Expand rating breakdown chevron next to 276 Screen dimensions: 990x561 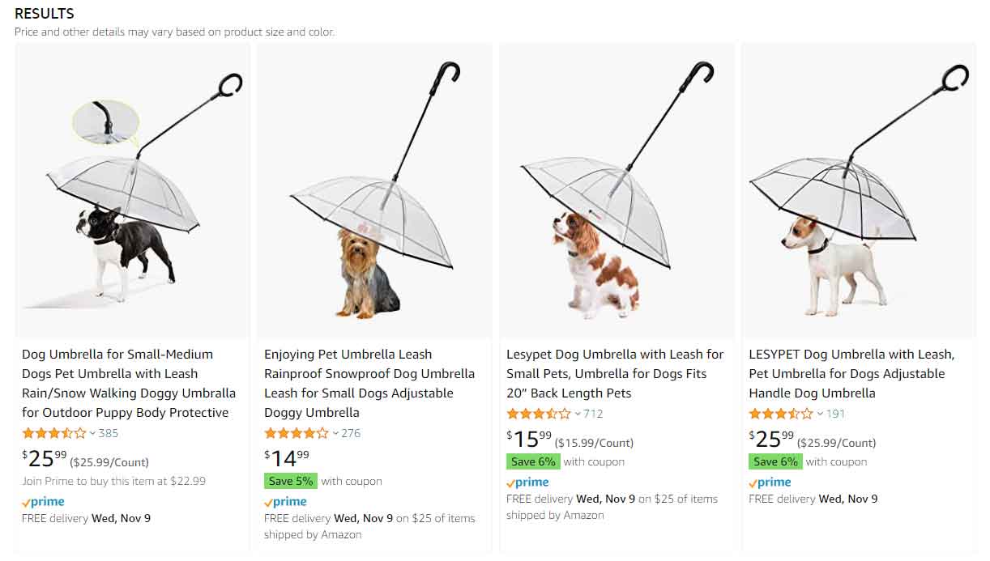click(335, 433)
